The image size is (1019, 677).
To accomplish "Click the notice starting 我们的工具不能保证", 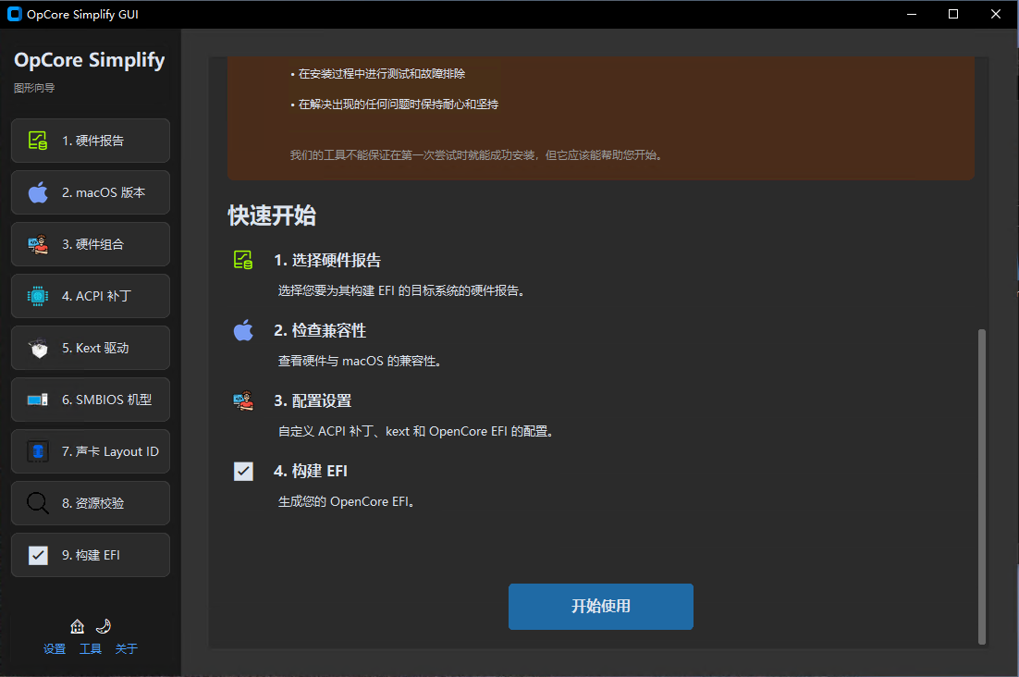I will 476,155.
